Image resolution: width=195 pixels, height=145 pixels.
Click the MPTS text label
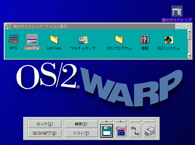13,48
